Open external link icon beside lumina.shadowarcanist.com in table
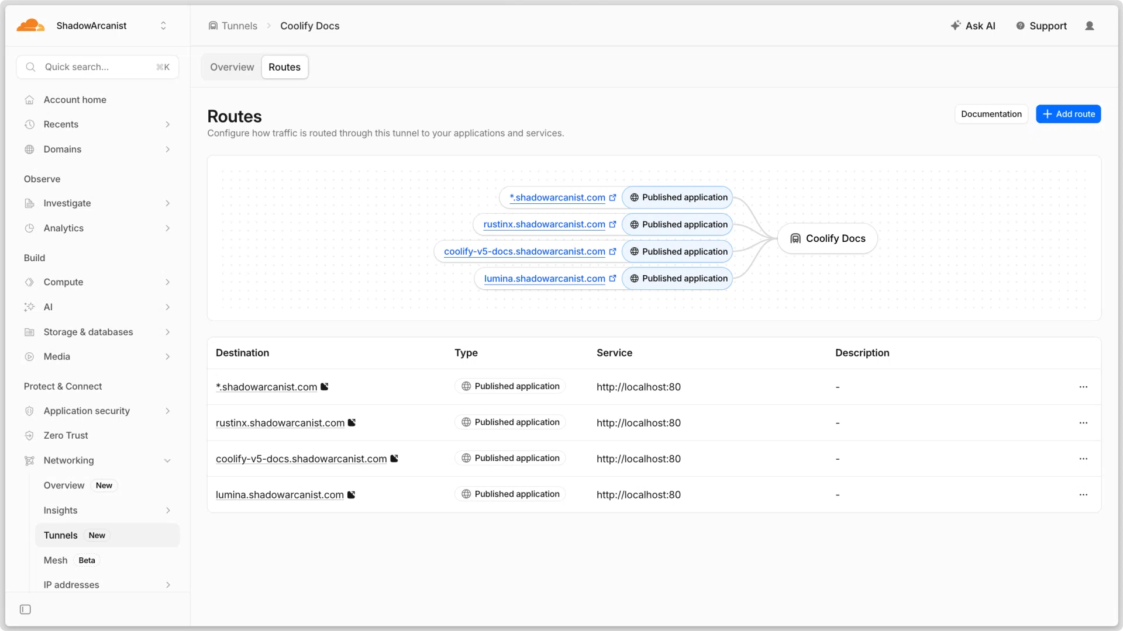 coord(351,495)
